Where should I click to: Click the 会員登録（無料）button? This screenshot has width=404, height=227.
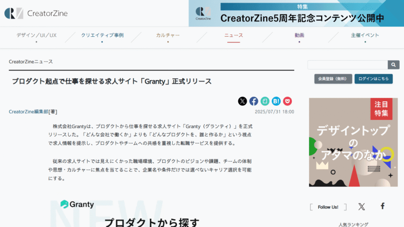333,79
